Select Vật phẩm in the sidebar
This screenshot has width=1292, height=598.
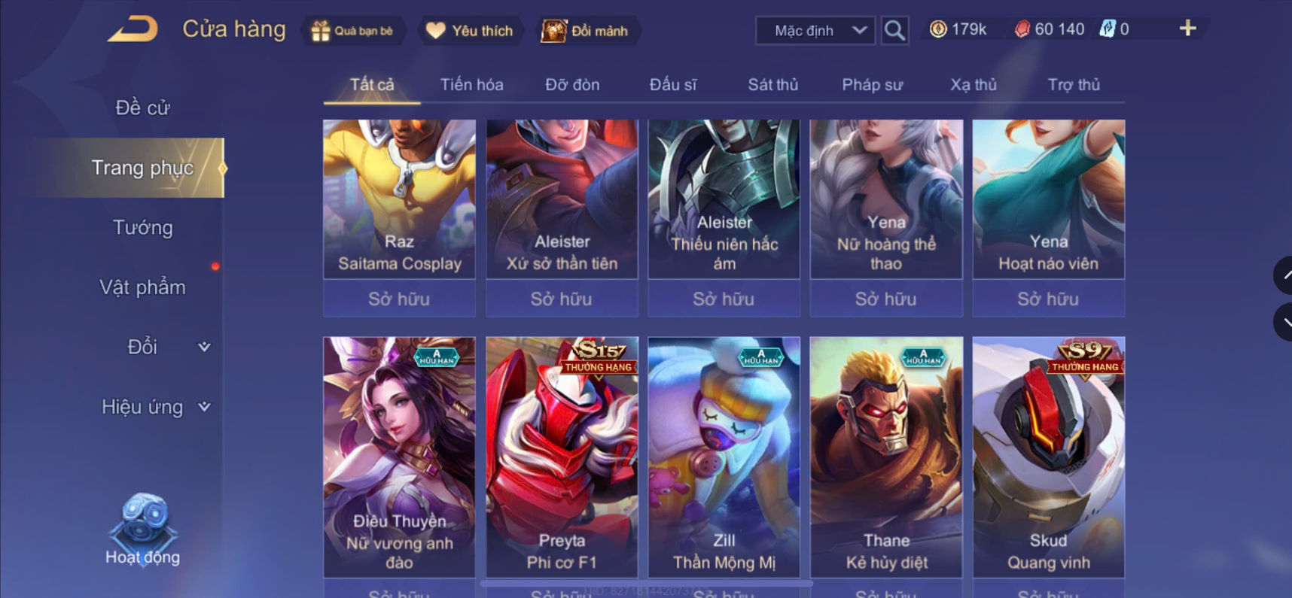(142, 287)
